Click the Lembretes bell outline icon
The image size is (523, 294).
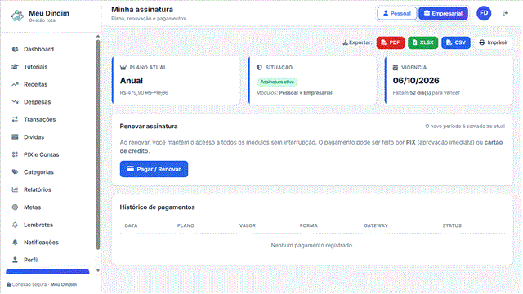15,225
